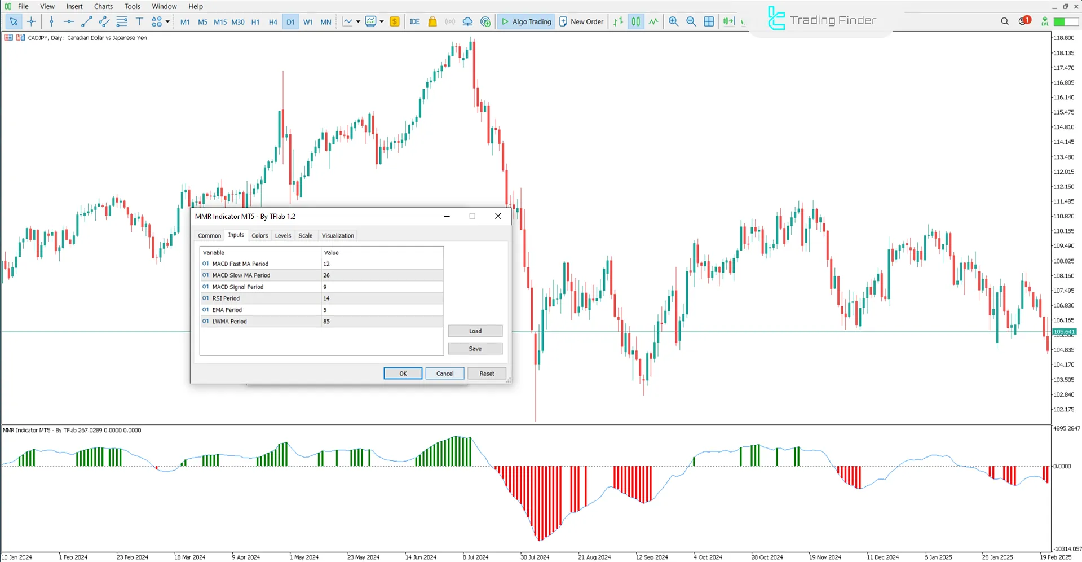Open the Charts menu
1082x562 pixels.
coord(103,6)
